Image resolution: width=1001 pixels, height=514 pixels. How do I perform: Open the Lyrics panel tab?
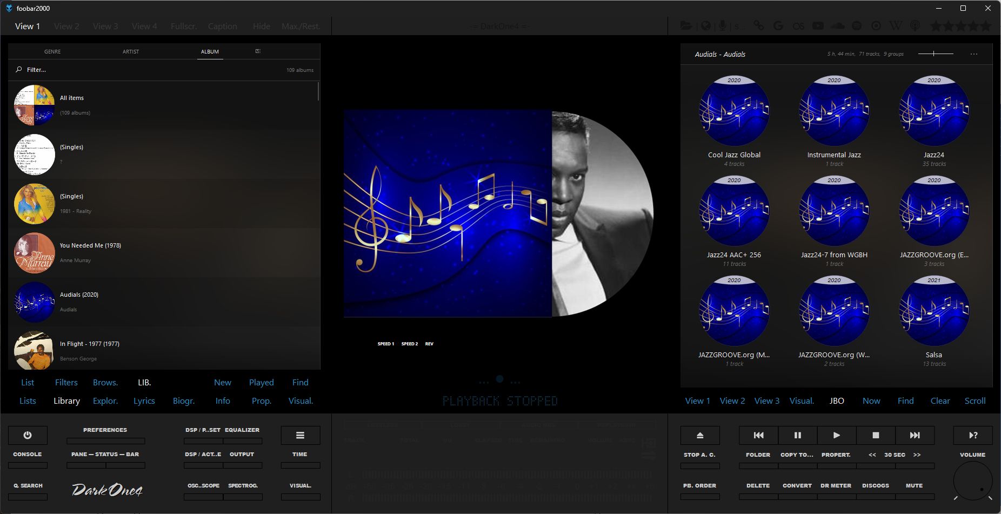click(144, 400)
